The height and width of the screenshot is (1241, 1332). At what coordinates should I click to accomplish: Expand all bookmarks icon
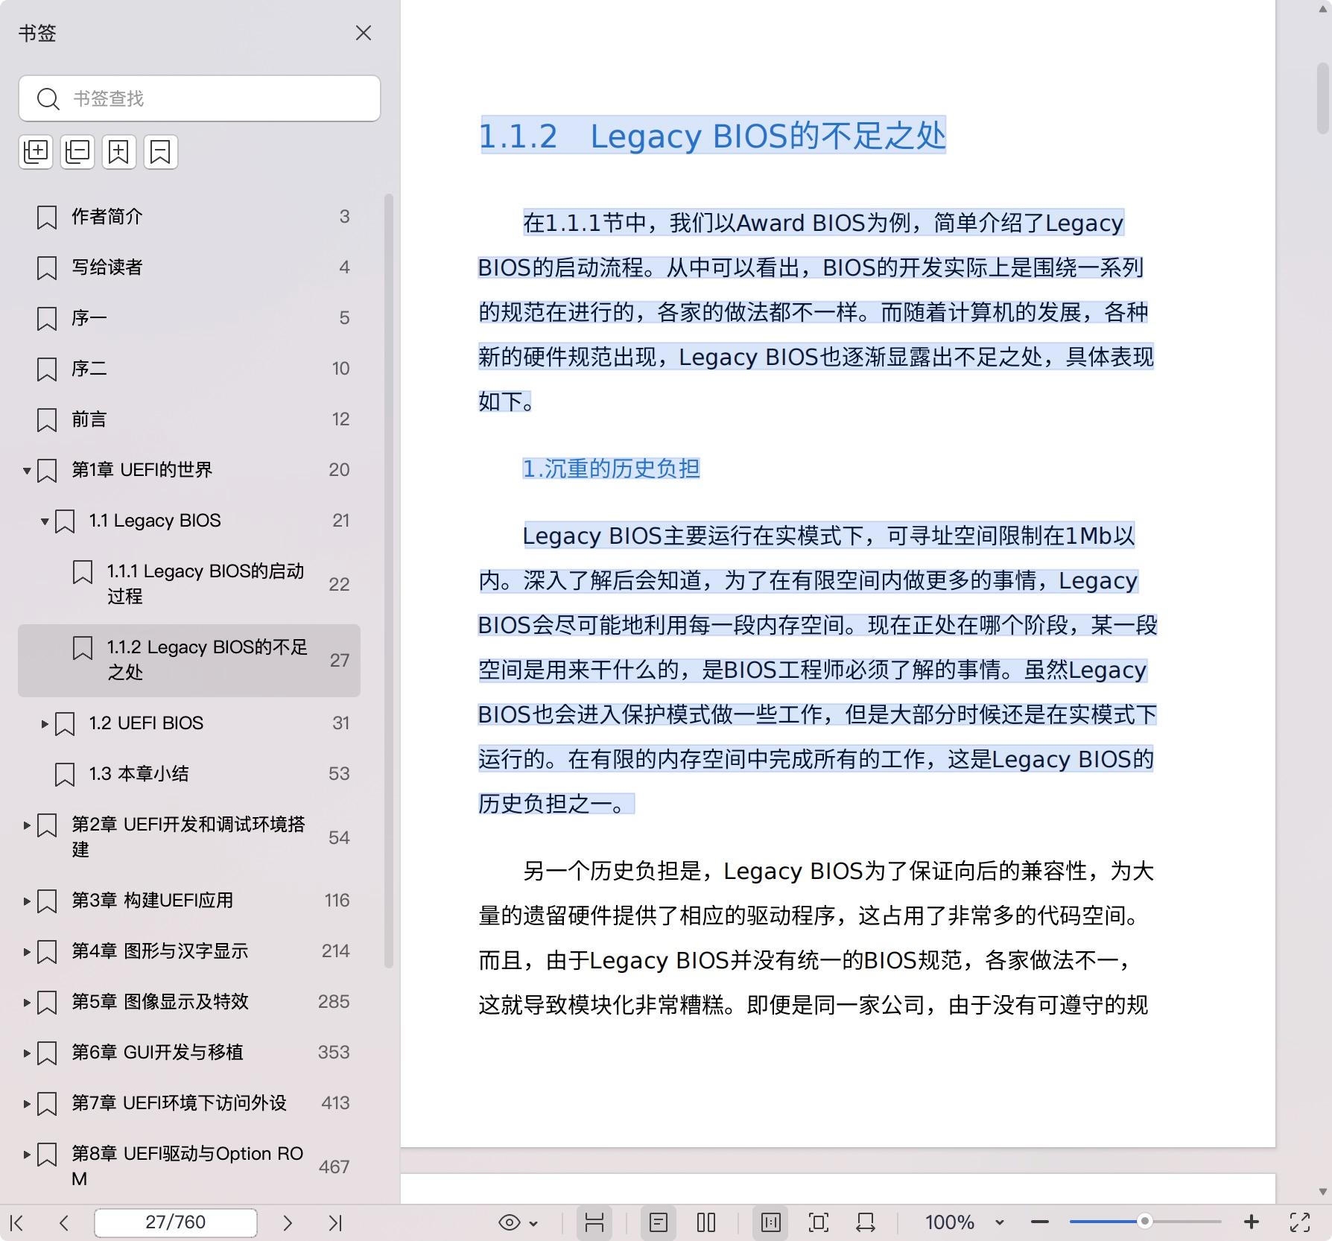[x=36, y=152]
